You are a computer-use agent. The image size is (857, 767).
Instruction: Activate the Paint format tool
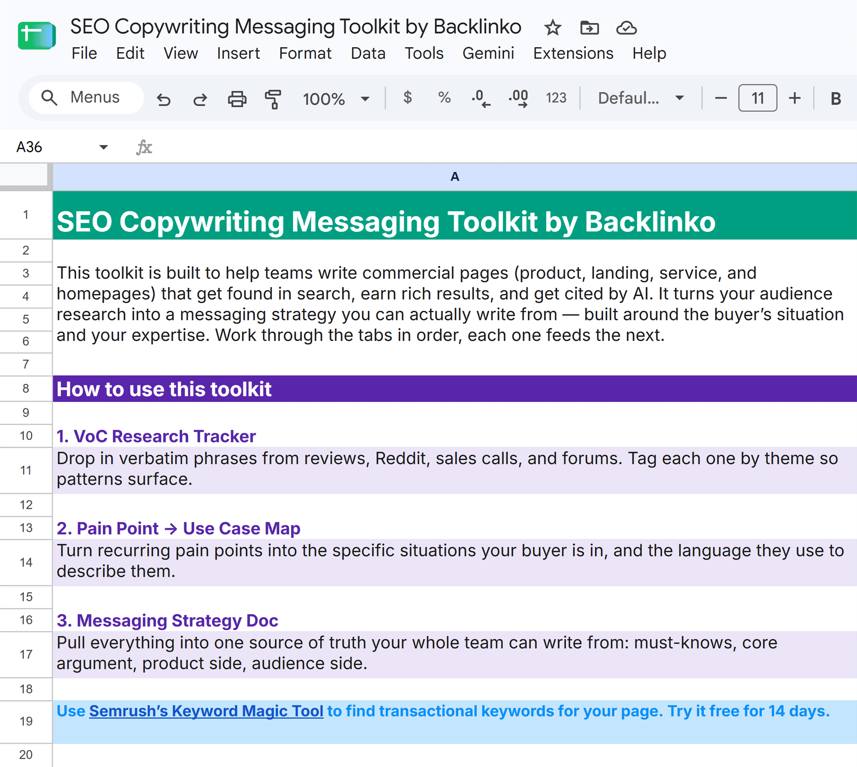(x=273, y=99)
